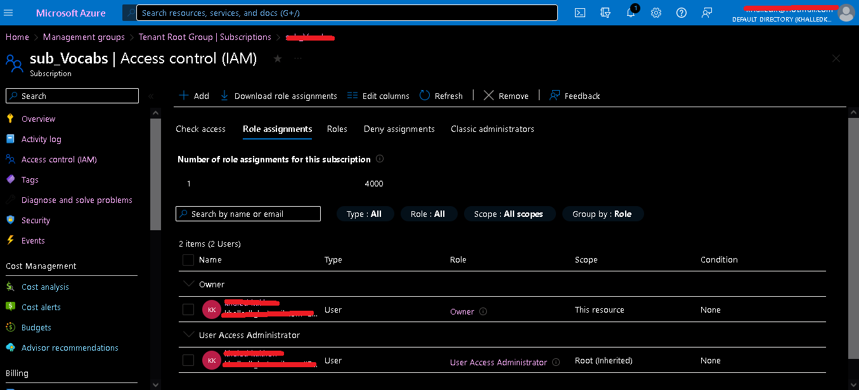Open the Type : All filter
859x390 pixels.
365,214
